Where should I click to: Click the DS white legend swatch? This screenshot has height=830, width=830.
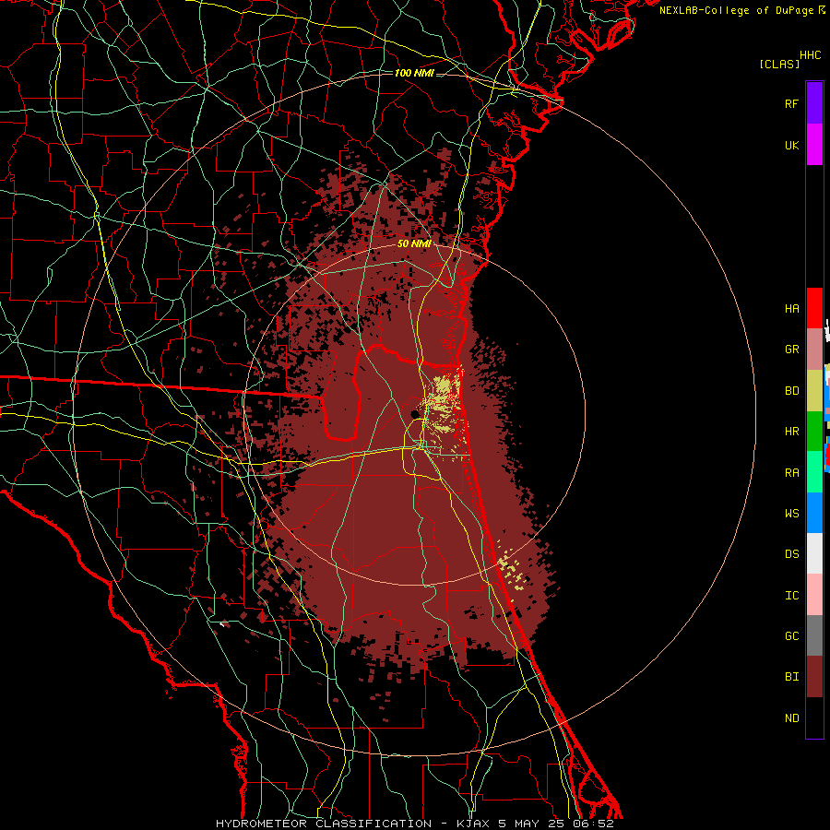point(814,553)
